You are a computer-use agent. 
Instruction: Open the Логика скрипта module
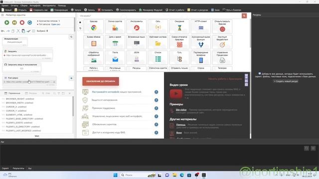pyautogui.click(x=115, y=26)
